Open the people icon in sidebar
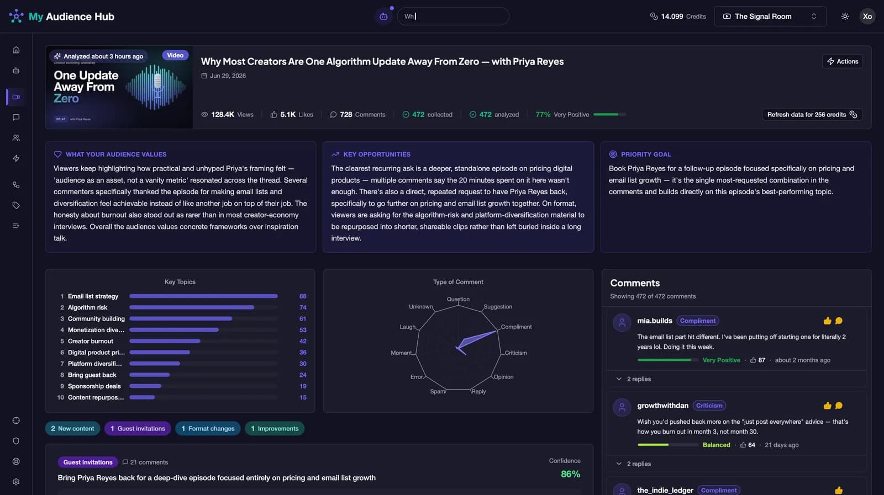Viewport: 884px width, 495px height. (16, 138)
